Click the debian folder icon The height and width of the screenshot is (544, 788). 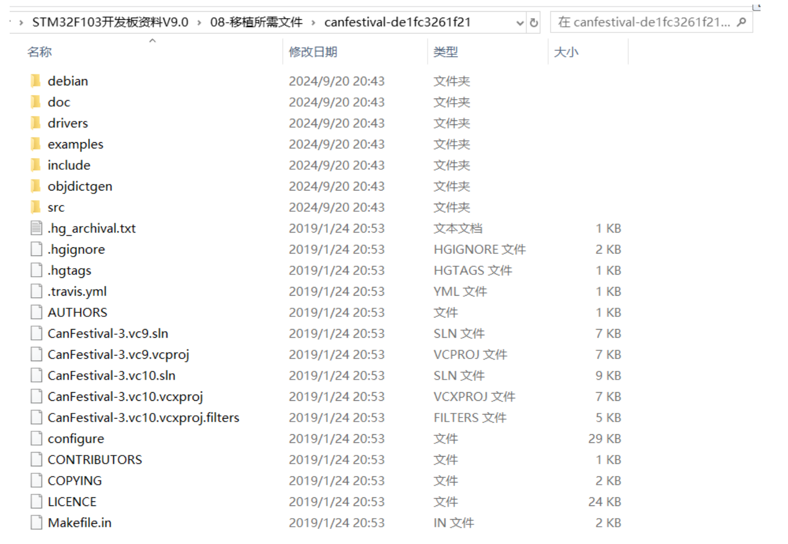pos(36,81)
